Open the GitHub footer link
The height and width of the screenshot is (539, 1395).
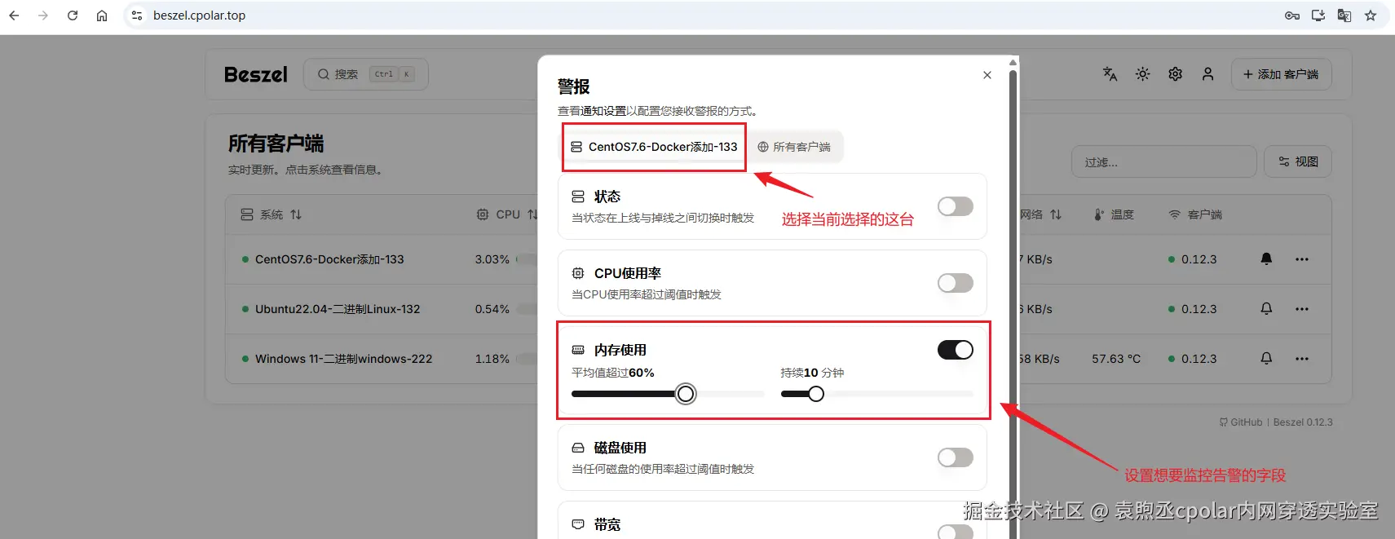1240,422
